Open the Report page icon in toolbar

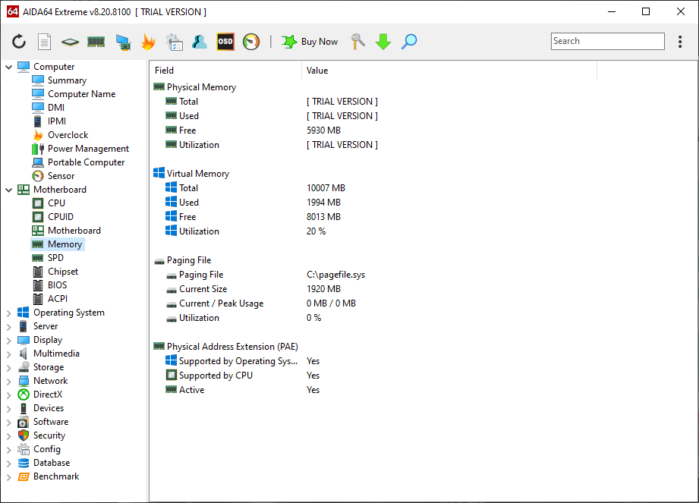coord(45,42)
